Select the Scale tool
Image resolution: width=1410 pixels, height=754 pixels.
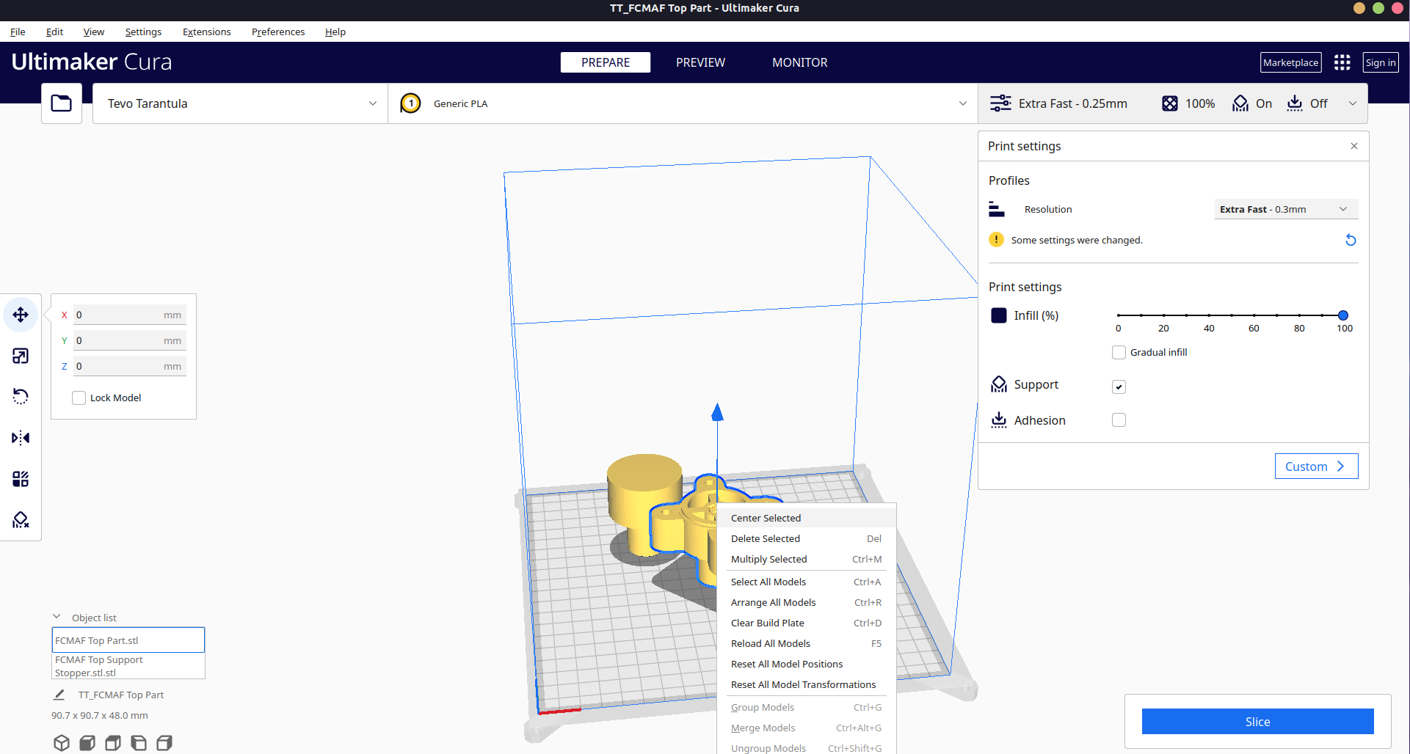[21, 356]
